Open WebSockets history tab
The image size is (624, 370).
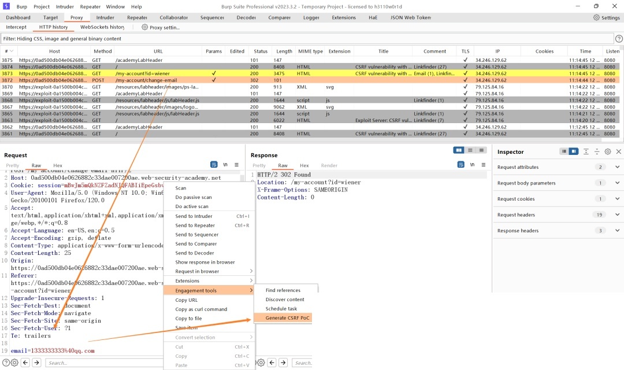(102, 27)
